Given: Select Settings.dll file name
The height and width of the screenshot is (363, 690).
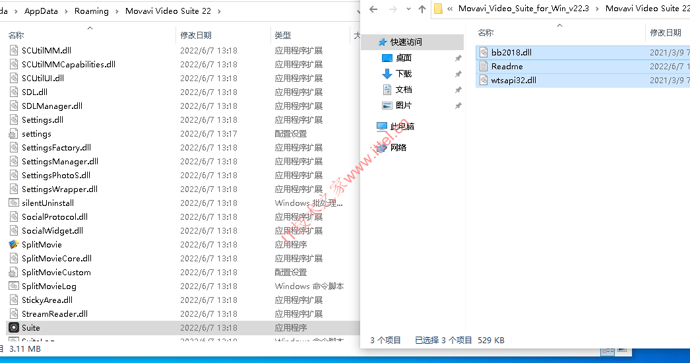Looking at the screenshot, I should coord(42,120).
